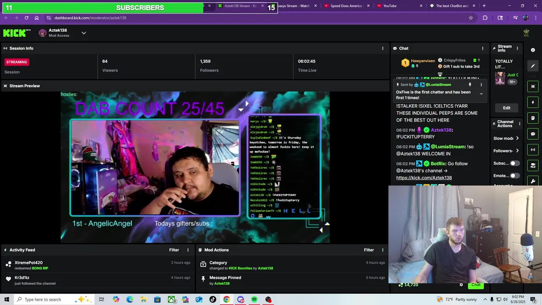The width and height of the screenshot is (542, 305).
Task: Toggle Subscribers-only chat switch
Action: coord(514,163)
